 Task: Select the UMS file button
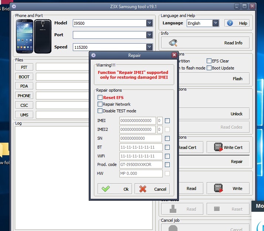[x=24, y=115]
